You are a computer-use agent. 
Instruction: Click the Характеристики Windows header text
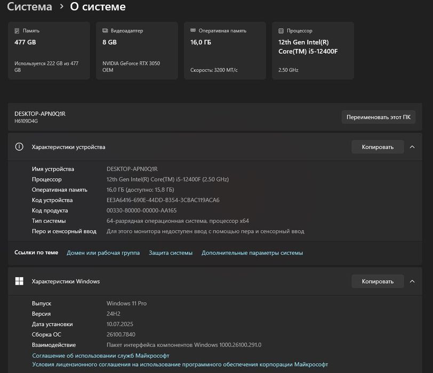point(66,281)
